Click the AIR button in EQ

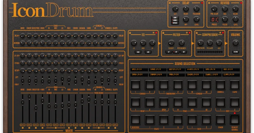tap(148, 52)
